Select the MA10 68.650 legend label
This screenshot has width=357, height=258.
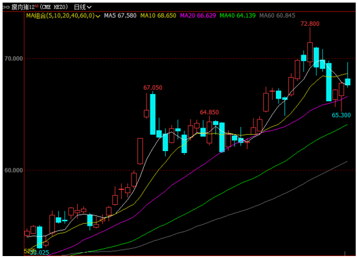coord(158,16)
